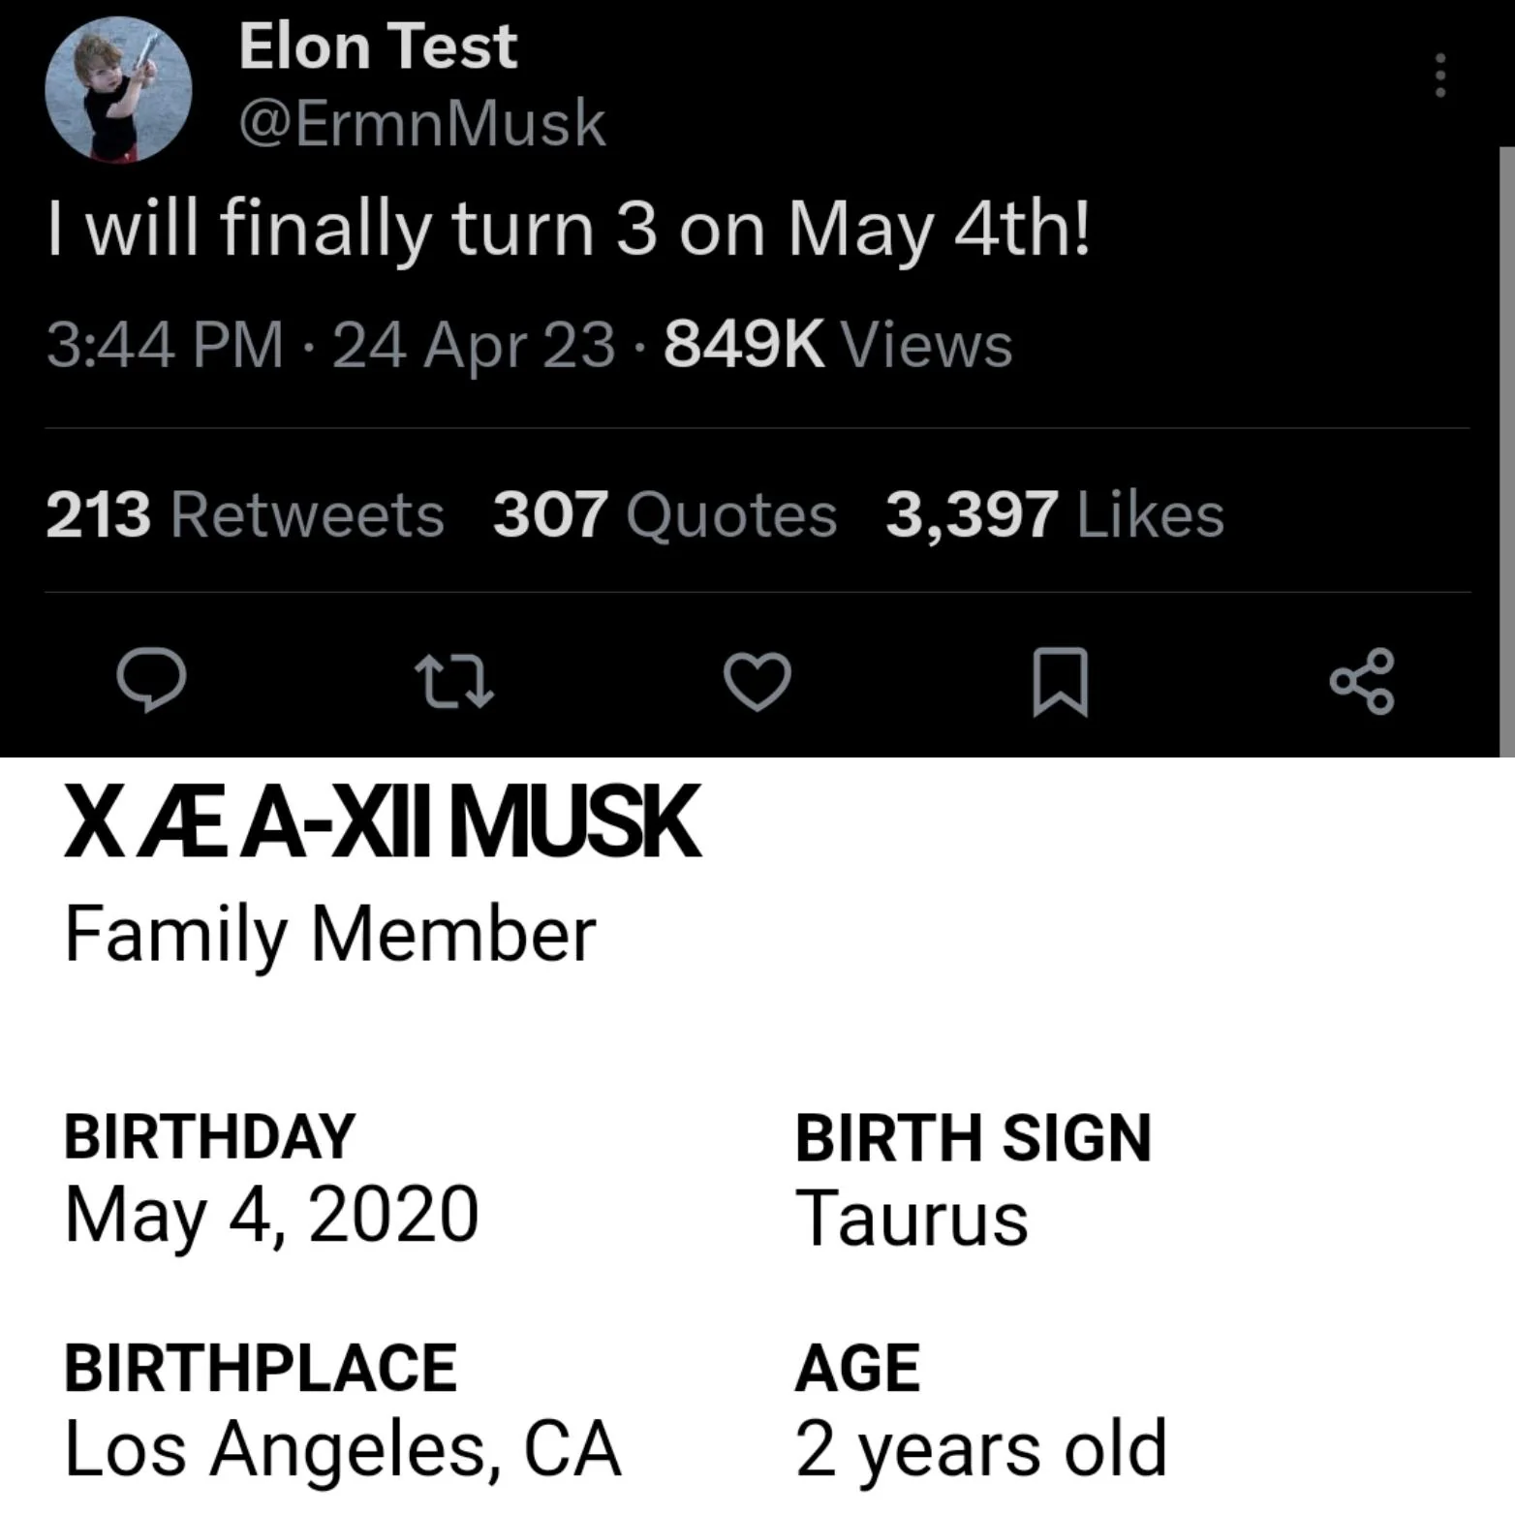Visit the @ErmnMusk handle
Screen dimensions: 1515x1515
(x=421, y=123)
